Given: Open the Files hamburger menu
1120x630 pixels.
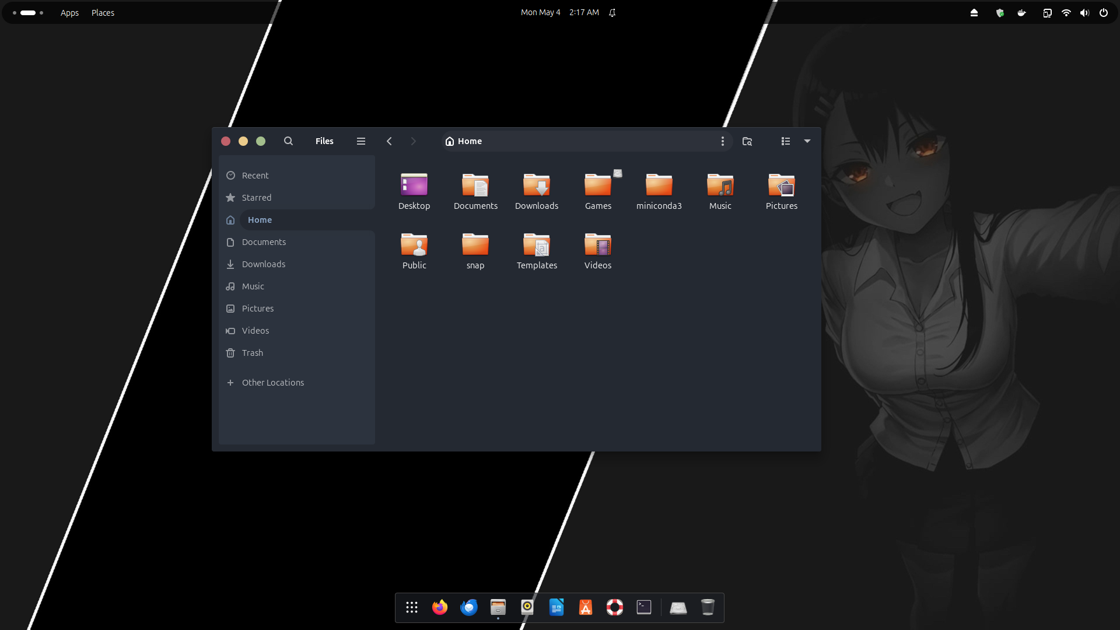Looking at the screenshot, I should (361, 141).
